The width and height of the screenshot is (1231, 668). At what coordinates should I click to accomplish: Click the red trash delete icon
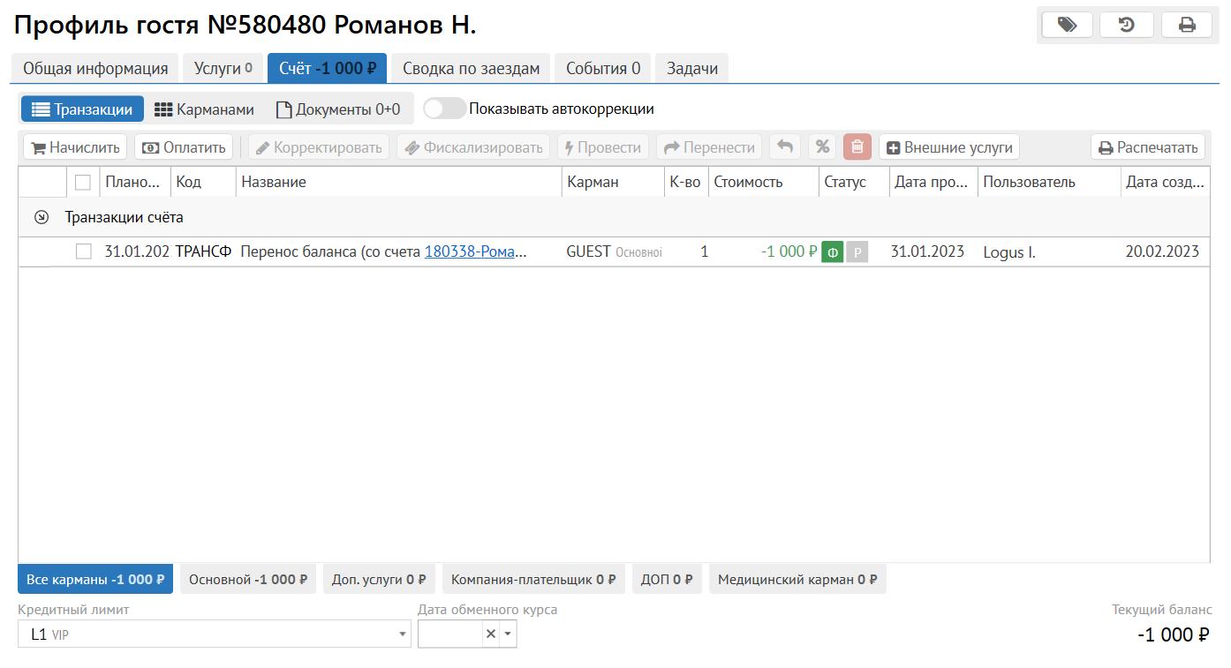[x=857, y=147]
